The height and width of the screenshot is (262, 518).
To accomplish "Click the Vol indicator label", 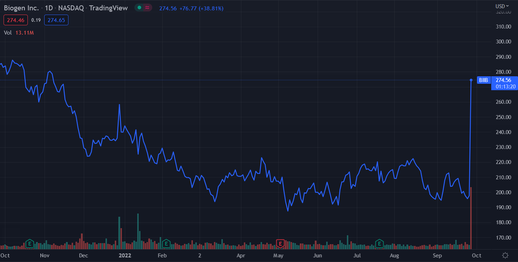I will tap(8, 33).
